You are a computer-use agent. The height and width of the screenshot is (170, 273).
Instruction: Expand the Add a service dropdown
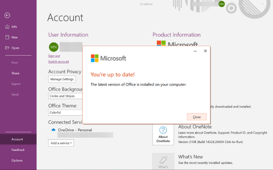[x=61, y=143]
